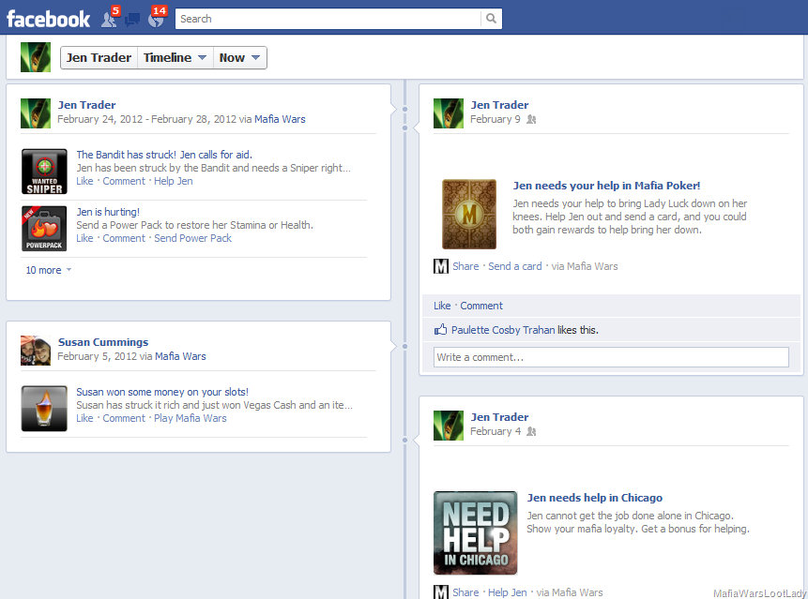Click audience friends icon next to February 9

coord(531,119)
